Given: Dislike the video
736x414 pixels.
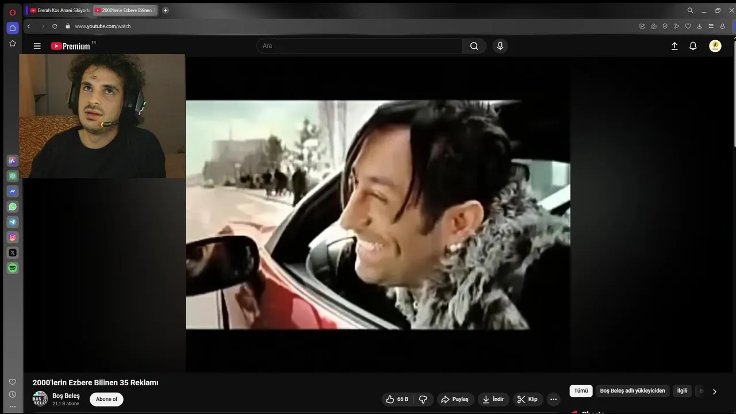Looking at the screenshot, I should pos(423,399).
